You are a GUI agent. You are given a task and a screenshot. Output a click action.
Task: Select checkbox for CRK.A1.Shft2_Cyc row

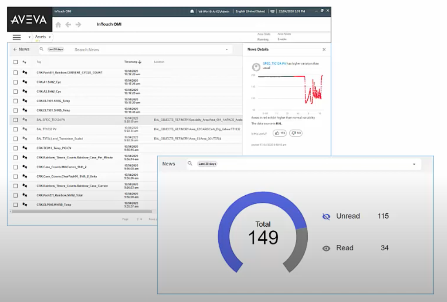(x=16, y=82)
